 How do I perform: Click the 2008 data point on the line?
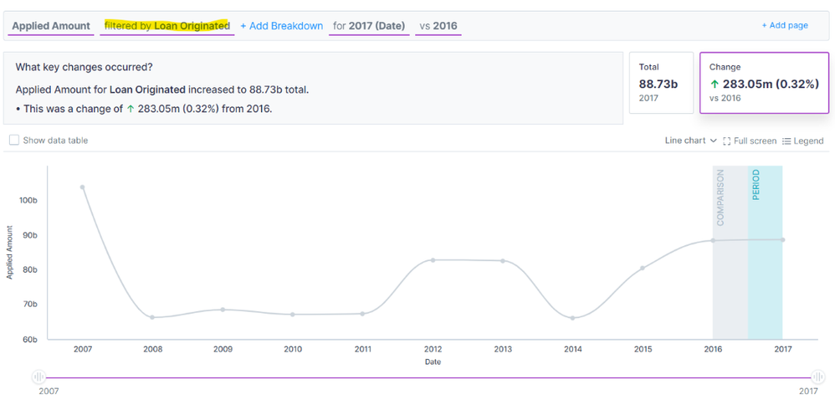click(x=152, y=317)
